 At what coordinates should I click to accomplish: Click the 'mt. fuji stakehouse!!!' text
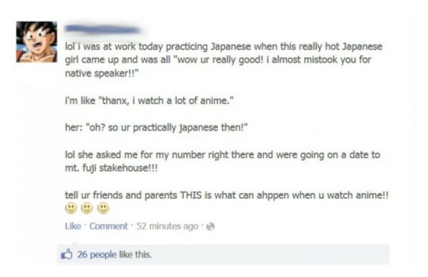point(111,168)
